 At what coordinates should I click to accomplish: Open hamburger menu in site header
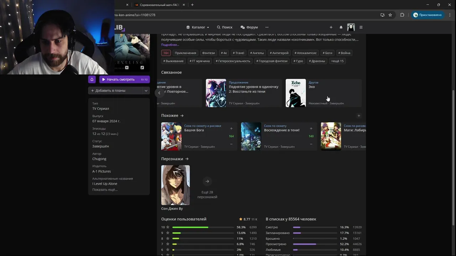coord(361,27)
